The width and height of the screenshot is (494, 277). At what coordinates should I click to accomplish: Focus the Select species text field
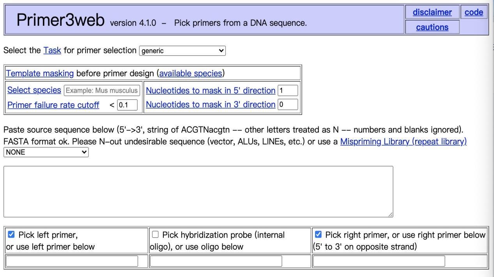pos(101,91)
